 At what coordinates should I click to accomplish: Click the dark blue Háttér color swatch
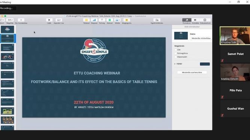coord(205,64)
